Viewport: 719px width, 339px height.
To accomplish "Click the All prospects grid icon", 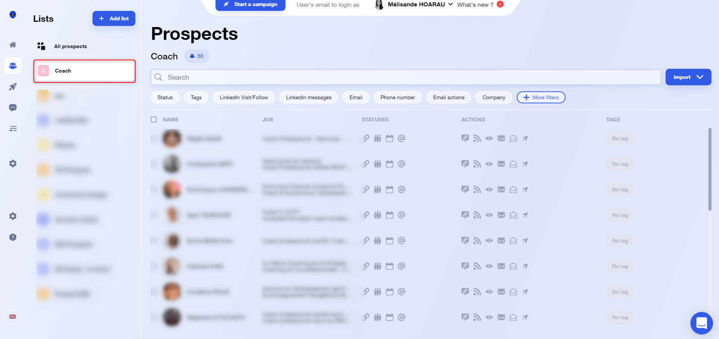I will [x=41, y=46].
